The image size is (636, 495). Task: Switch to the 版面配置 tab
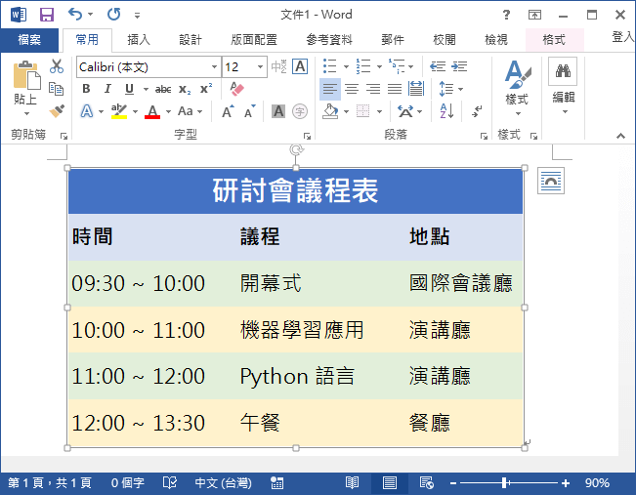254,40
